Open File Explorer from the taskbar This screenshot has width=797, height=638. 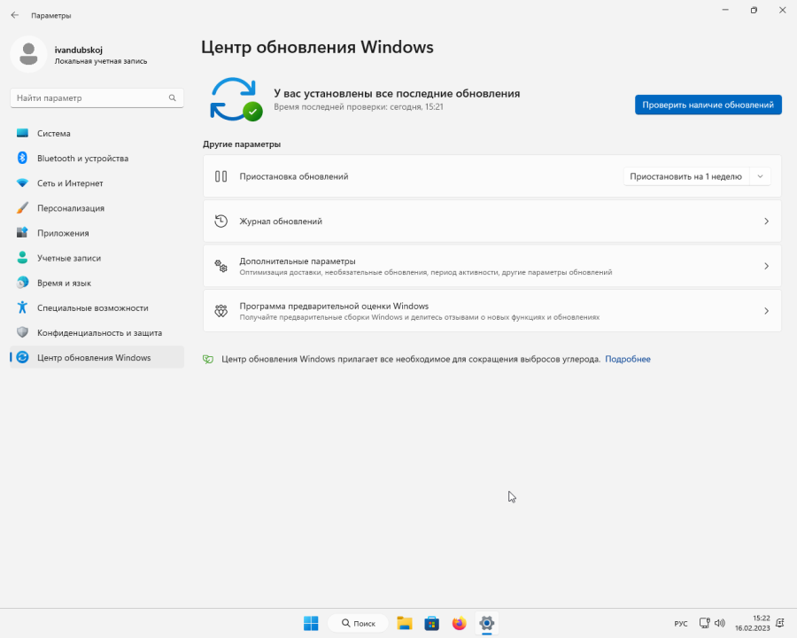[405, 623]
